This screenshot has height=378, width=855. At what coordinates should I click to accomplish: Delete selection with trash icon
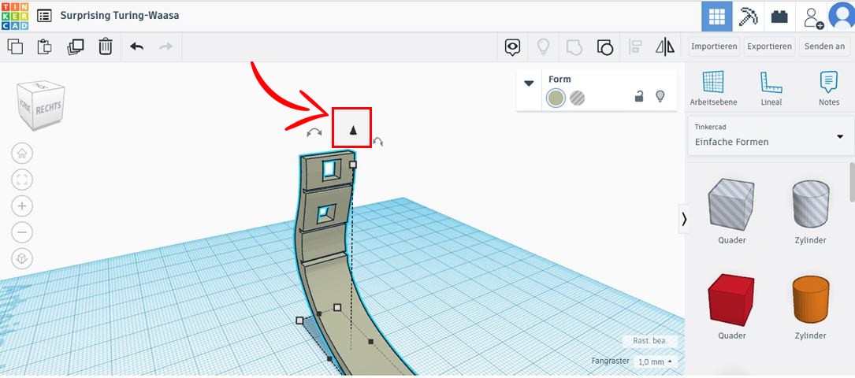[x=105, y=47]
